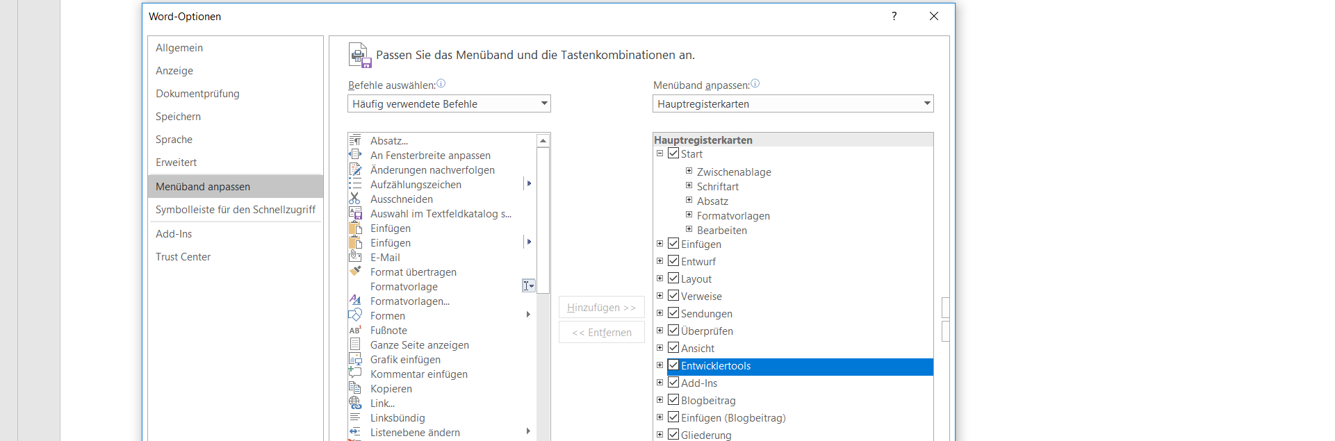This screenshot has width=1335, height=441.
Task: Click info icon next to Befehle auswählen
Action: pyautogui.click(x=441, y=84)
